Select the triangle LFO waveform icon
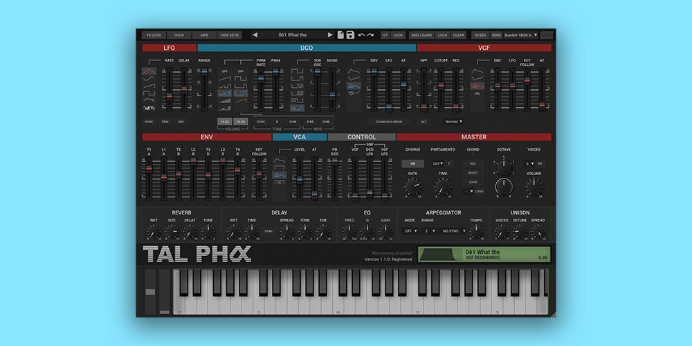The width and height of the screenshot is (692, 346). [149, 71]
